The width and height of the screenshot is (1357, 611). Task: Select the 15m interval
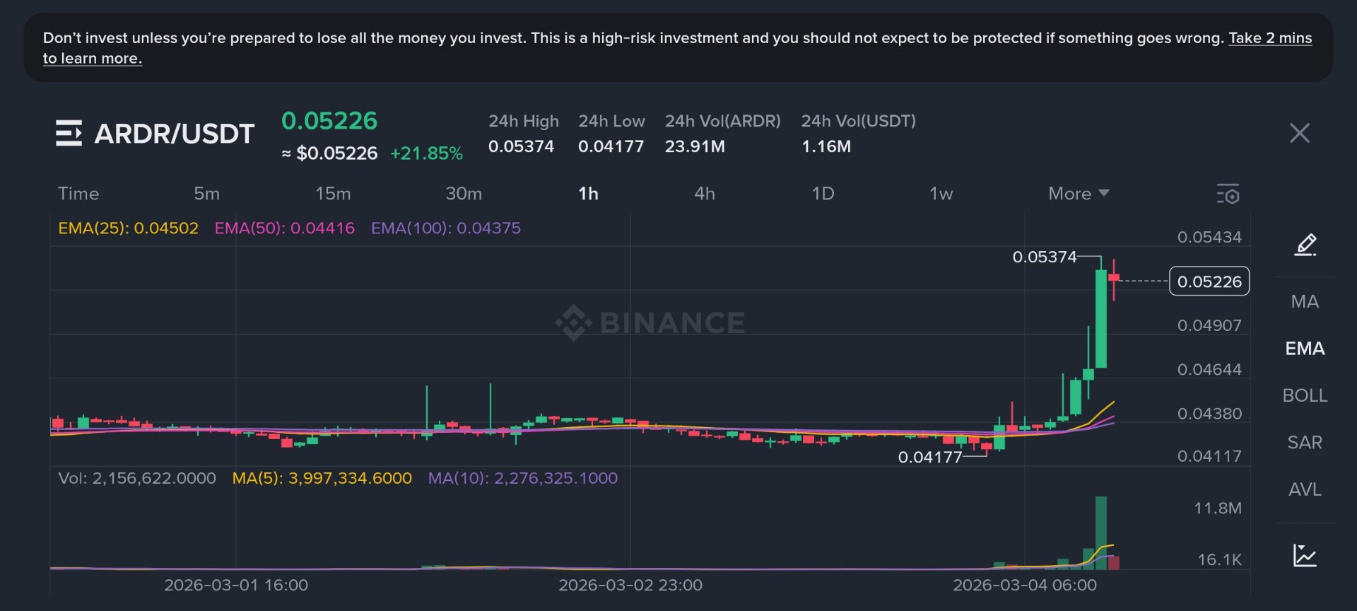333,194
